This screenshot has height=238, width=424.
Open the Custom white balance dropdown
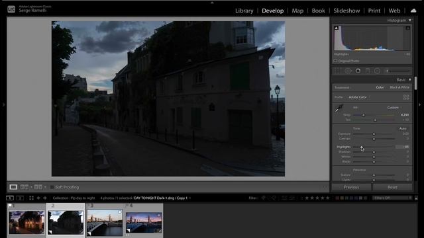[x=394, y=107]
